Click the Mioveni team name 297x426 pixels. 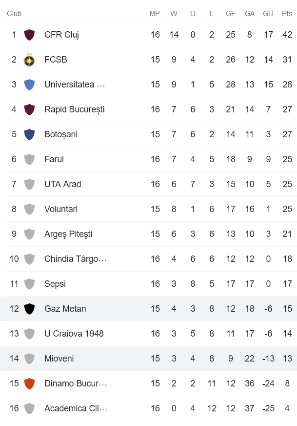[x=59, y=359]
